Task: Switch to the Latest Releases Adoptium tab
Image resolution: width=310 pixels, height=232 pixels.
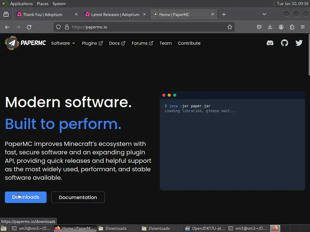Action: [115, 14]
